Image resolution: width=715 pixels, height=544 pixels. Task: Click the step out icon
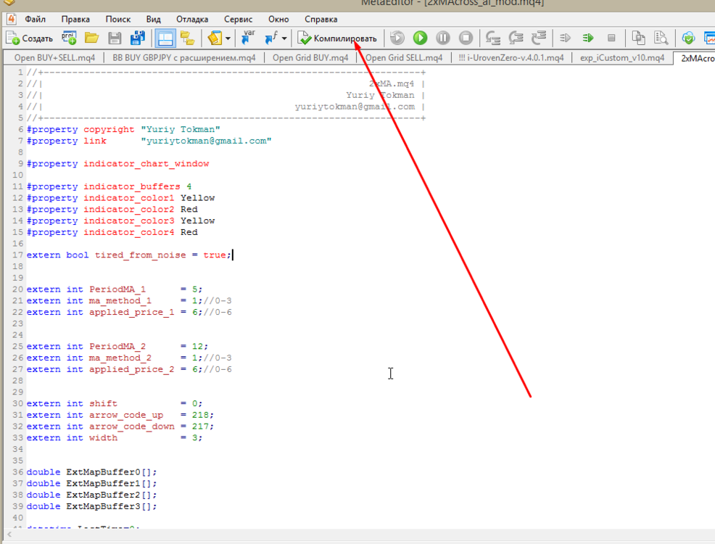point(539,38)
